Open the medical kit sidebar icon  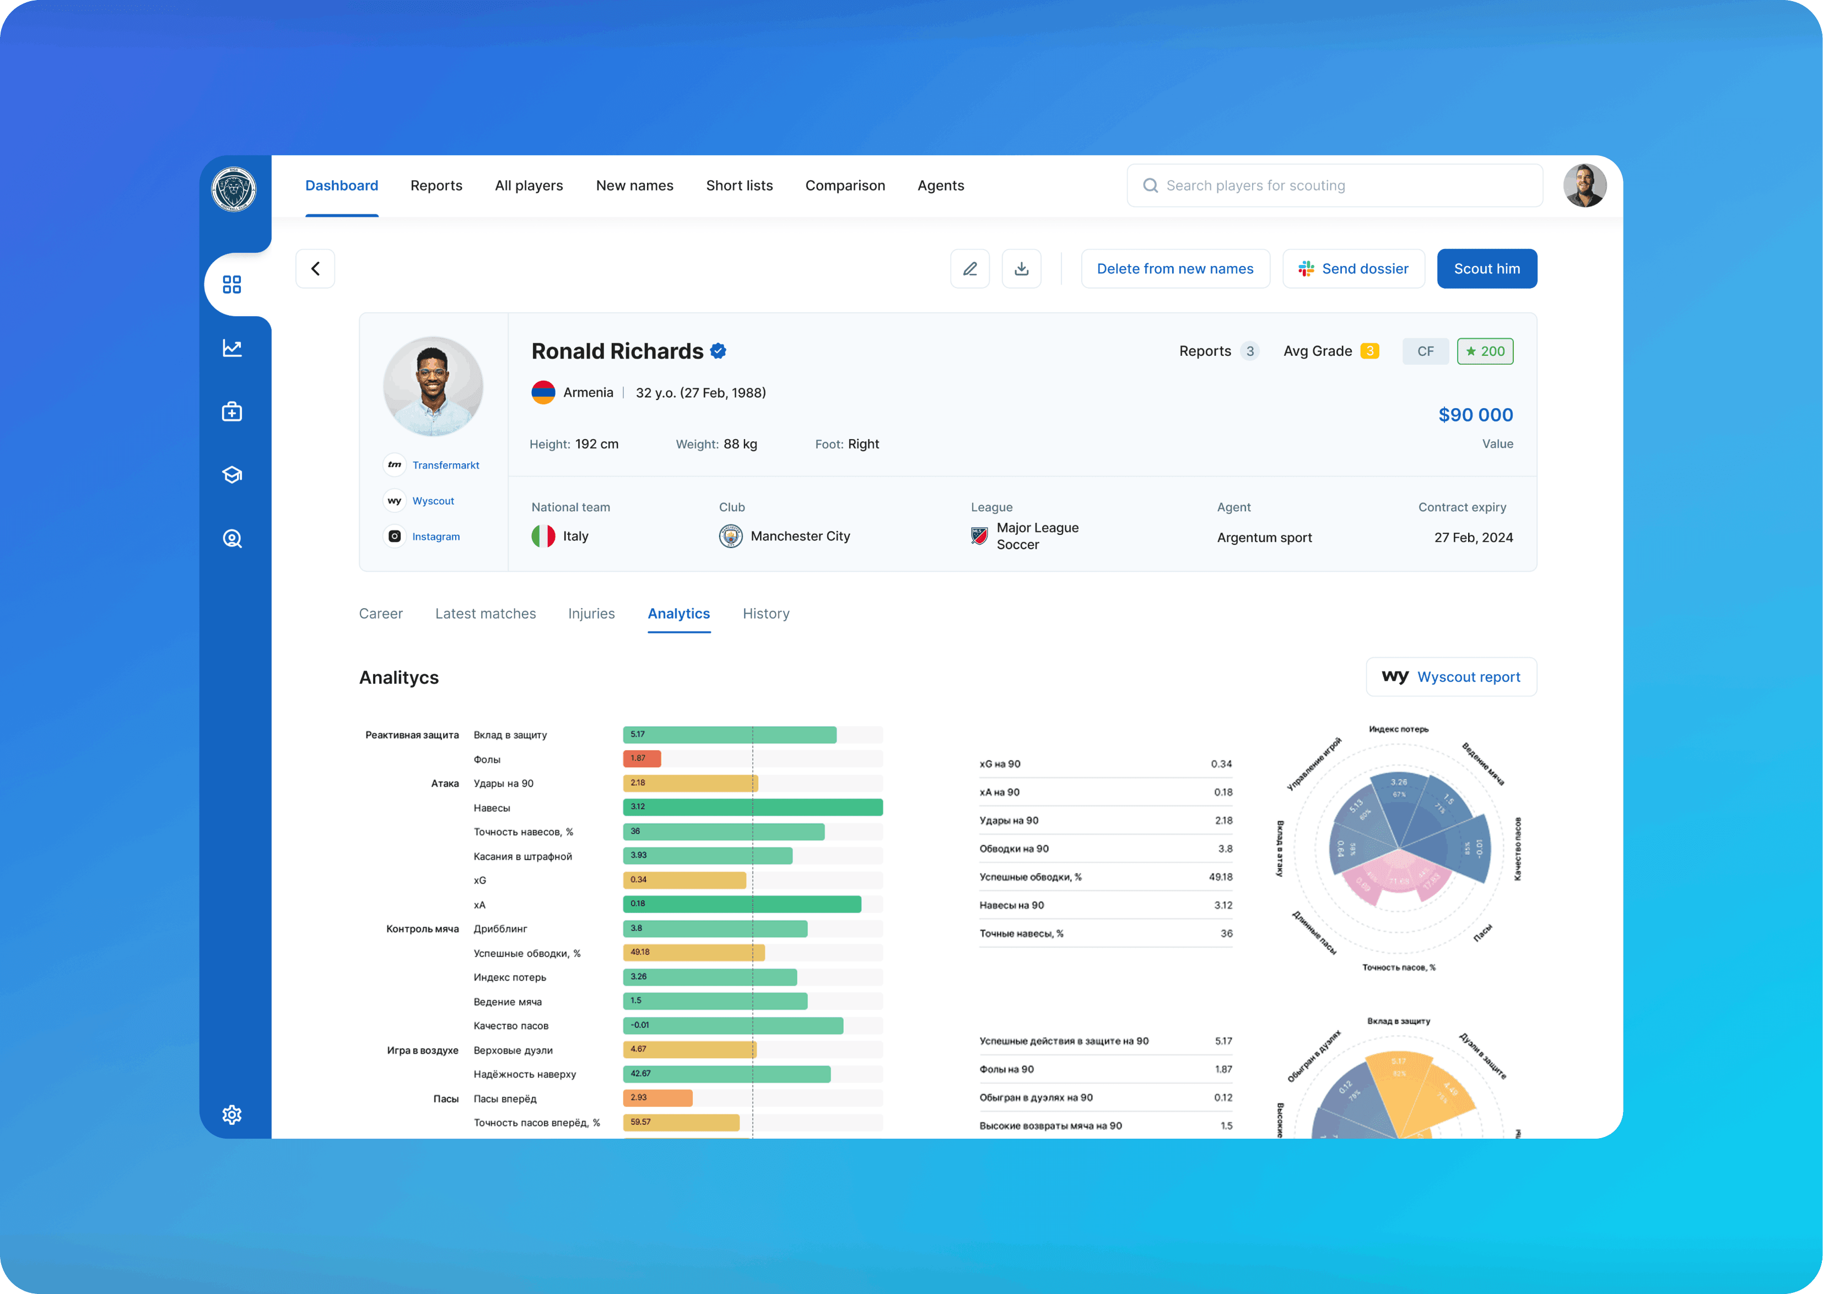232,412
